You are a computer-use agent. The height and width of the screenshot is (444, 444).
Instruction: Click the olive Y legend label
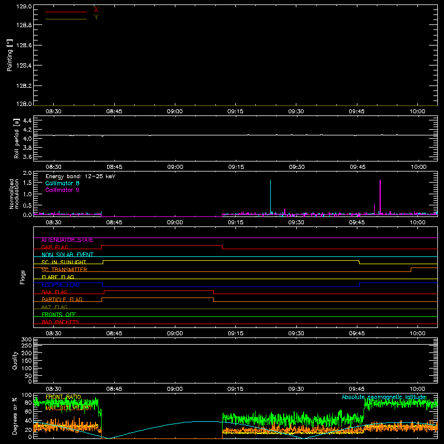pos(96,17)
